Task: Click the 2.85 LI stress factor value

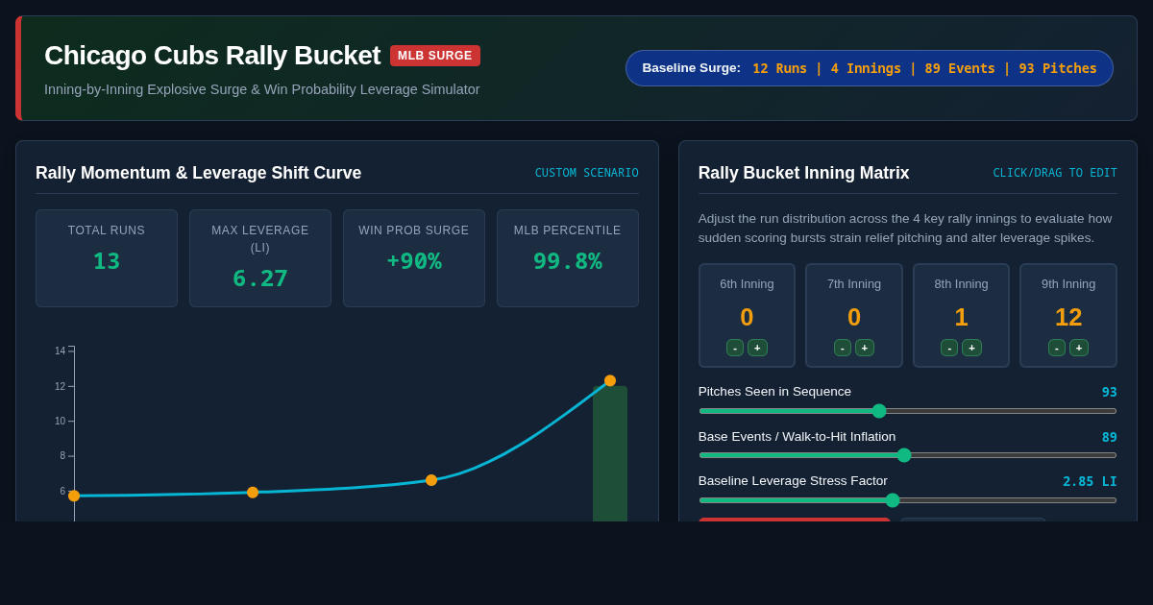Action: (x=1090, y=481)
